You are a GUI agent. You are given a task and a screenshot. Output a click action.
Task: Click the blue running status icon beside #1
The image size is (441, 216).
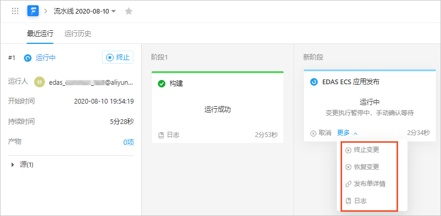[28, 58]
